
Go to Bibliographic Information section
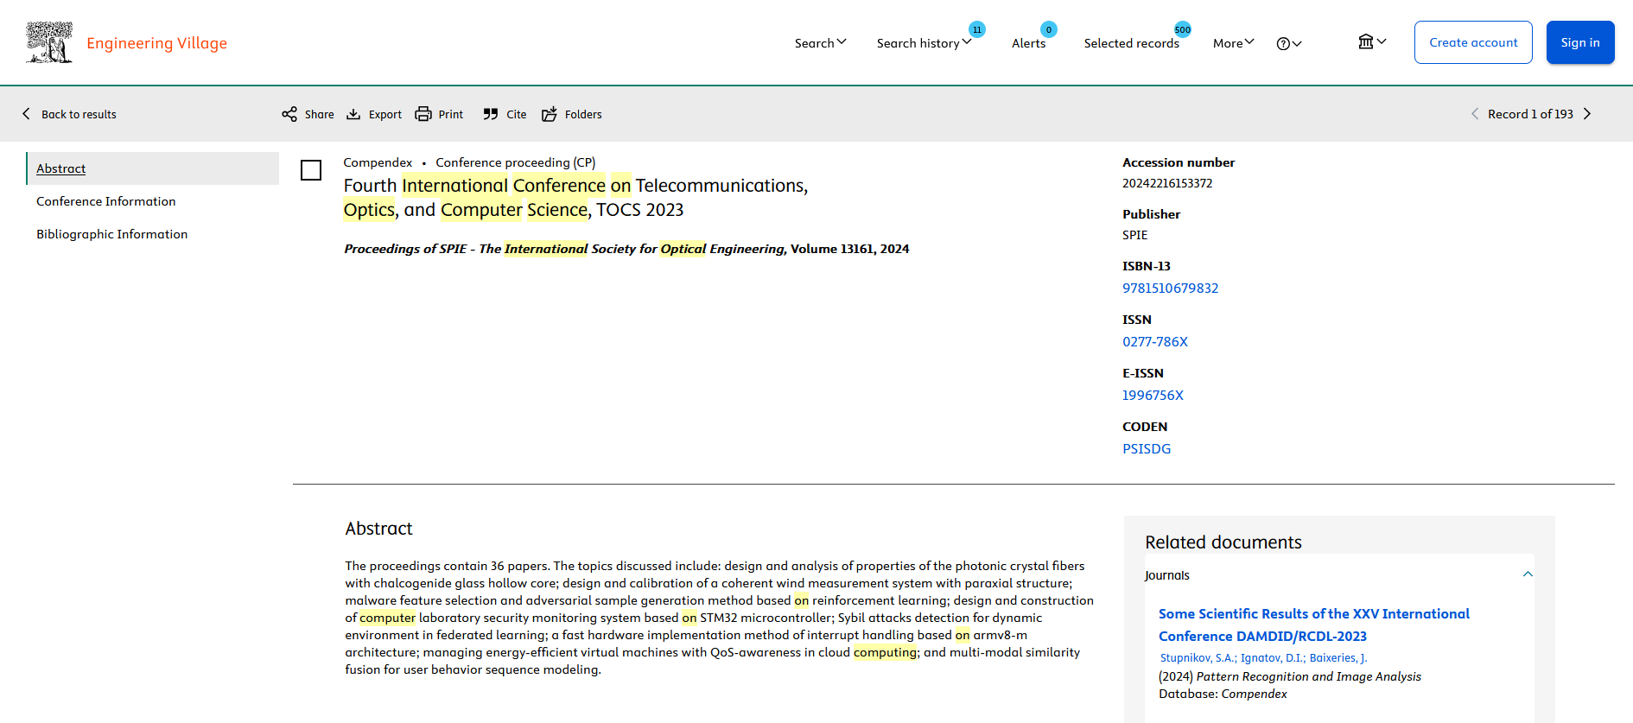(111, 234)
